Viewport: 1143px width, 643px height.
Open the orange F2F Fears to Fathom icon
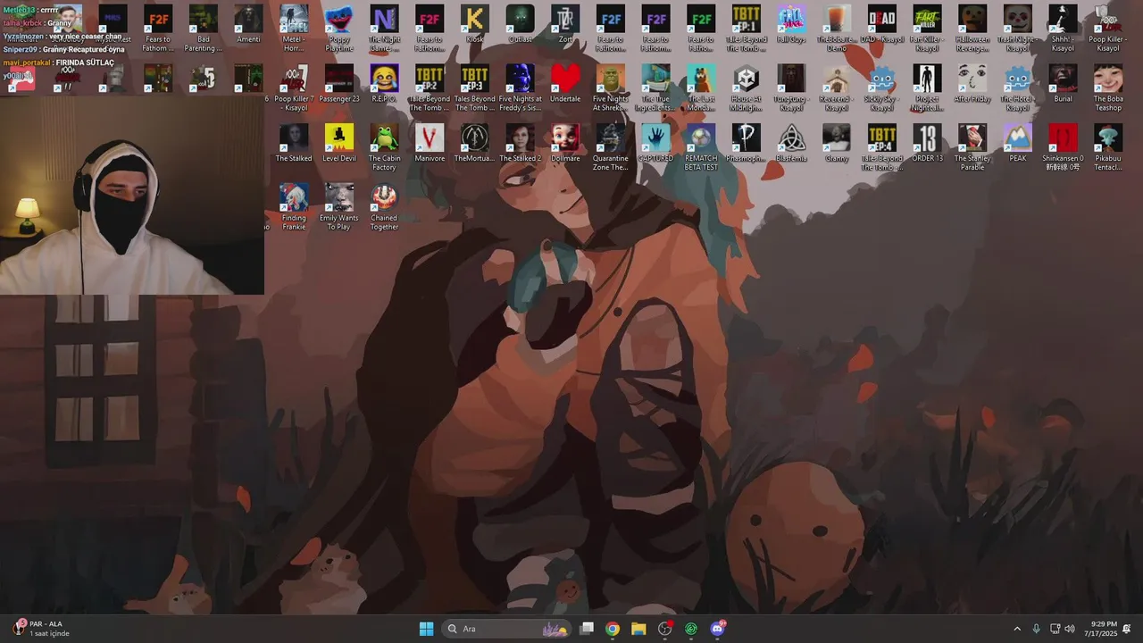pyautogui.click(x=158, y=29)
